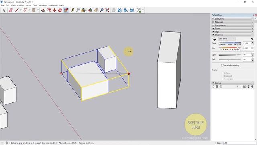Select the Rotate tool
Viewport: 257px width, 145px height.
click(x=60, y=10)
